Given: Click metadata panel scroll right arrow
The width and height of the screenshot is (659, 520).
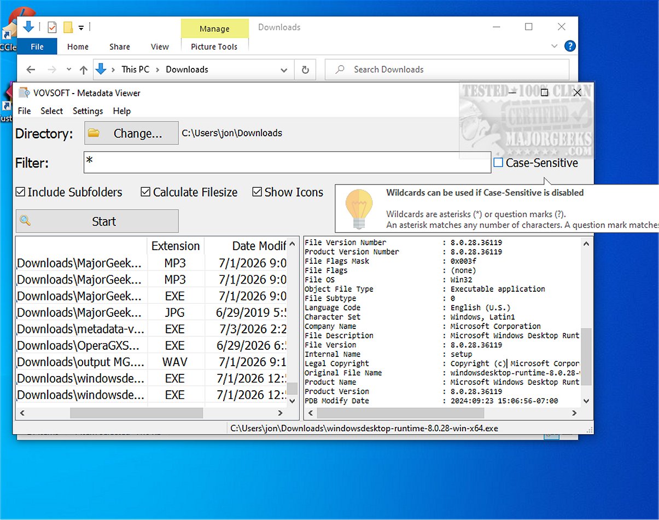Looking at the screenshot, I should click(575, 413).
